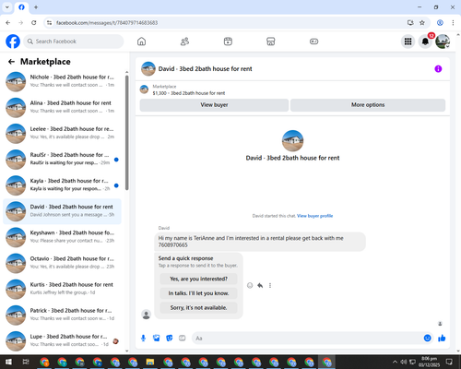Image resolution: width=461 pixels, height=369 pixels.
Task: Open Chrome profile icon
Action: [440, 23]
